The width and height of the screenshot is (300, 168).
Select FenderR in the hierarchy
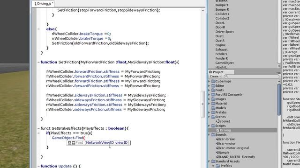click(222, 58)
